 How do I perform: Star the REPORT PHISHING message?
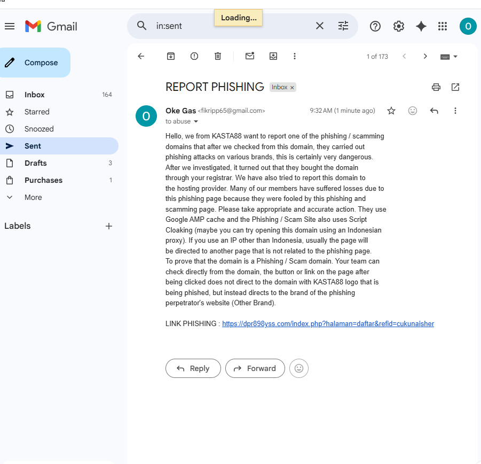coord(391,111)
